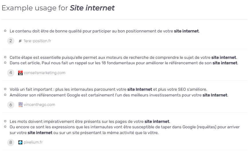Visit the vincenthego.com source link
Image resolution: width=249 pixels, height=151 pixels.
coord(39,104)
